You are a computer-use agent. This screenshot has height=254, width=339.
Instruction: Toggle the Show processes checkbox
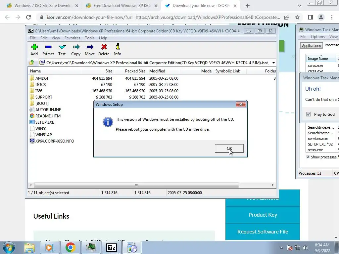click(x=308, y=157)
